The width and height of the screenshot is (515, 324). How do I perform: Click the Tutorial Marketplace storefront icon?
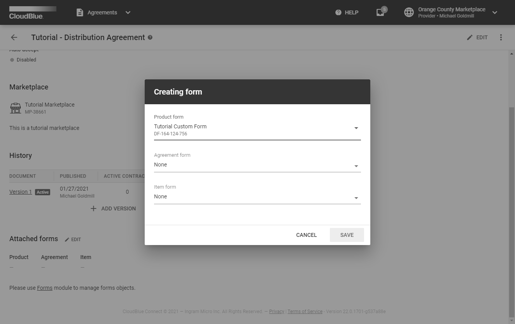tap(16, 108)
